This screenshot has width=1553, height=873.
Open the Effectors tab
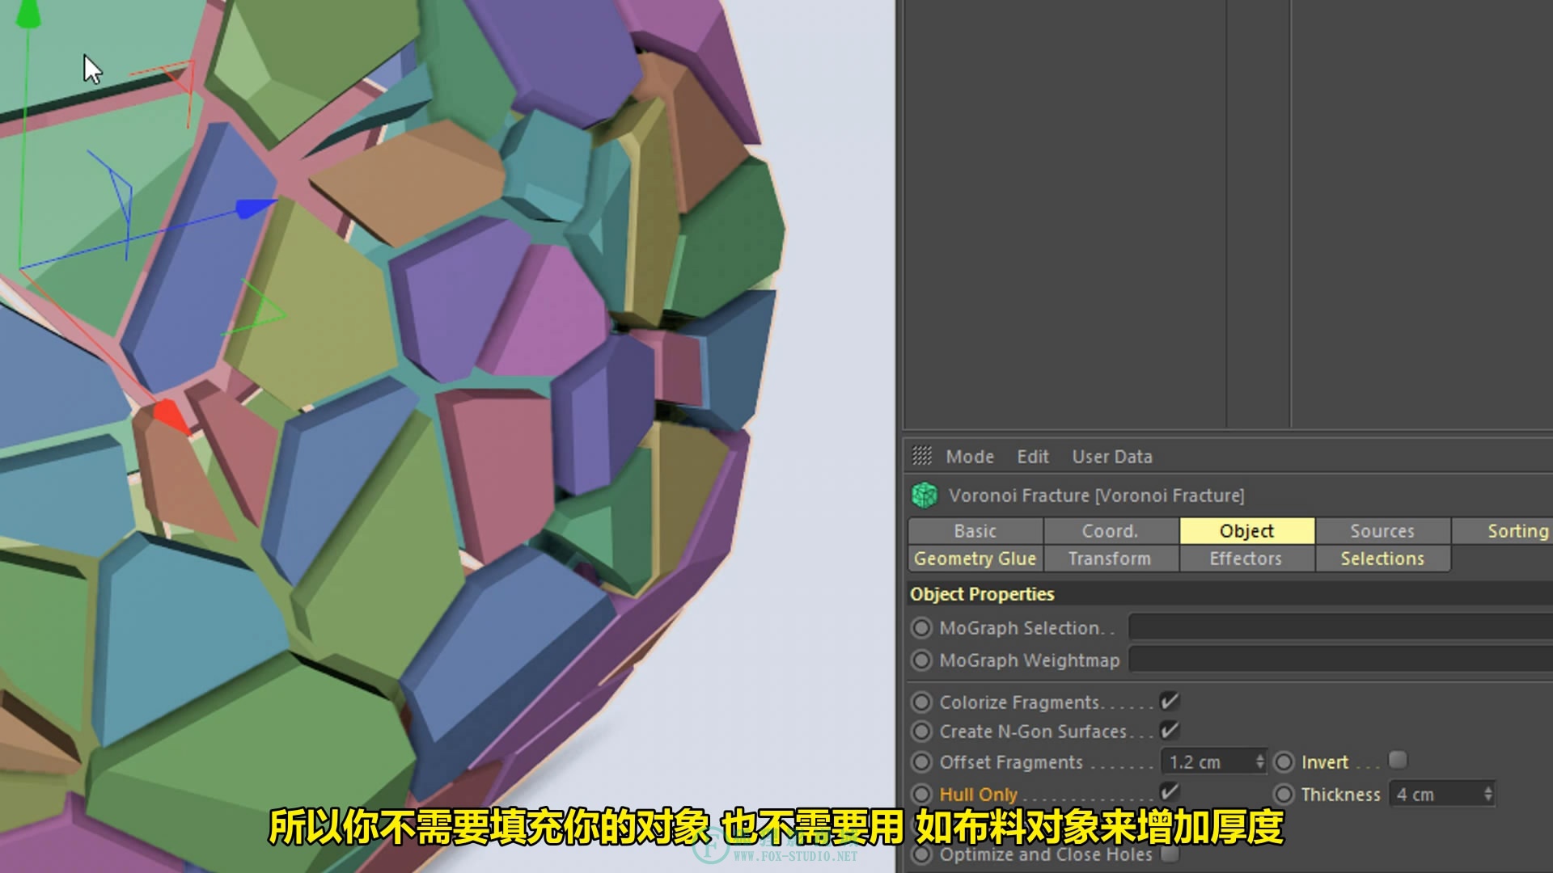click(x=1246, y=559)
